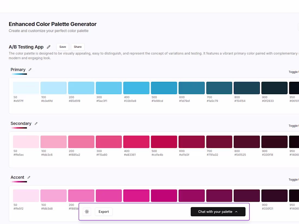Share the current color palette
Screen dimensions: 299x224
tap(77, 47)
